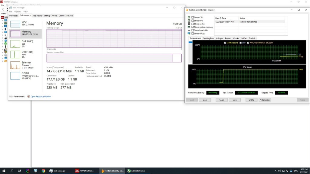Expand the first tree node with computer icon
This screenshot has height=174, width=310.
pyautogui.click(x=2, y=20)
